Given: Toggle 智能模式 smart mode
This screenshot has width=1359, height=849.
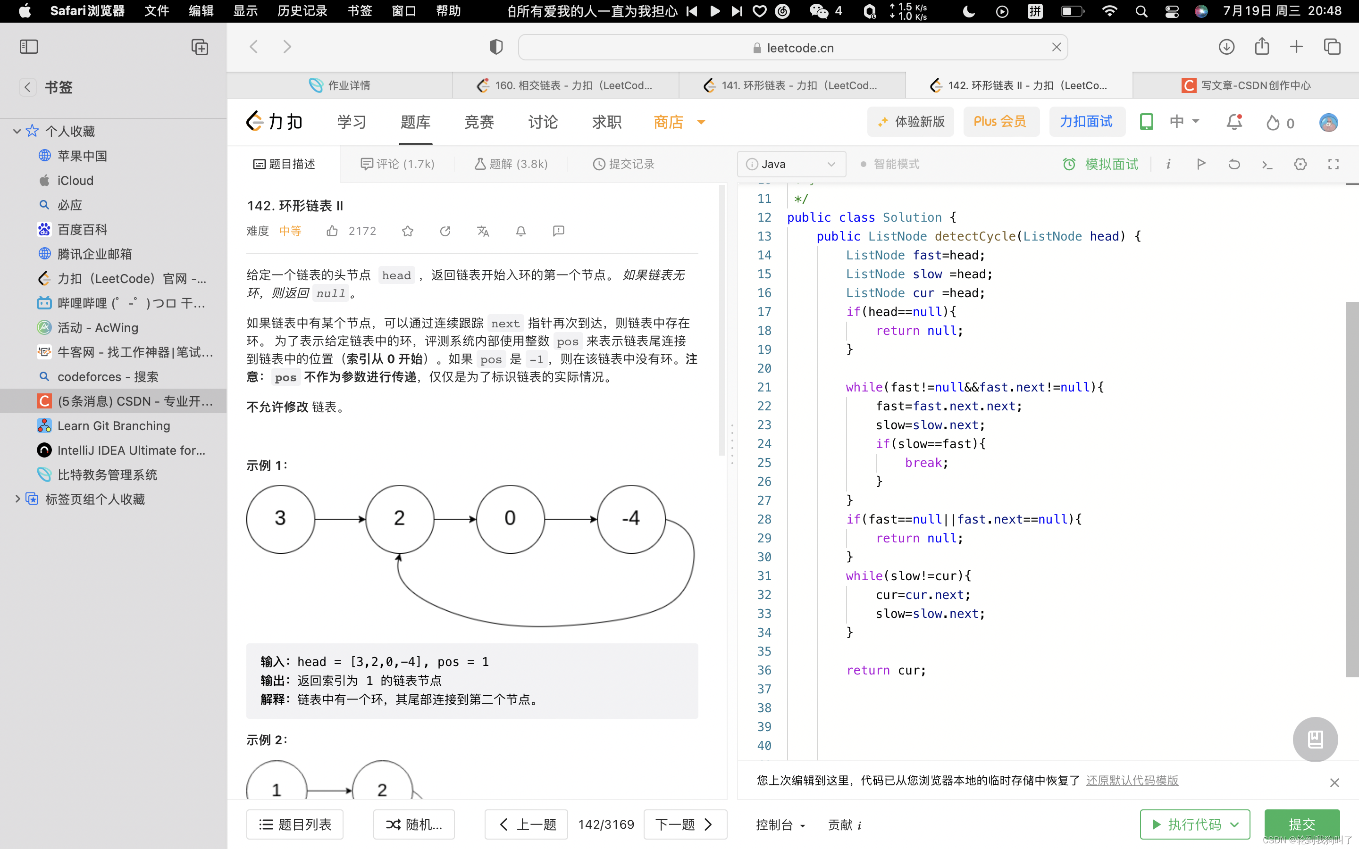Looking at the screenshot, I should pyautogui.click(x=890, y=164).
